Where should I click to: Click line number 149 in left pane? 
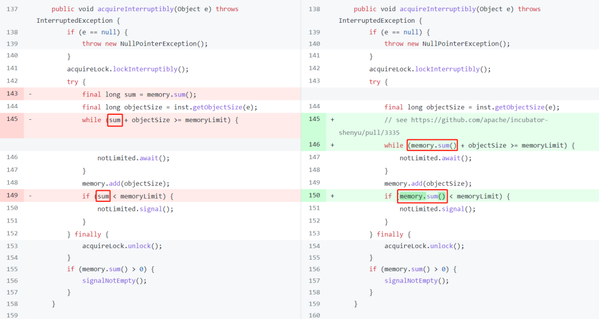point(12,195)
